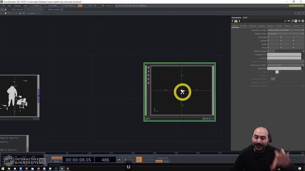Click the round grey icon in parameter header
The width and height of the screenshot is (305, 171).
pyautogui.click(x=303, y=21)
